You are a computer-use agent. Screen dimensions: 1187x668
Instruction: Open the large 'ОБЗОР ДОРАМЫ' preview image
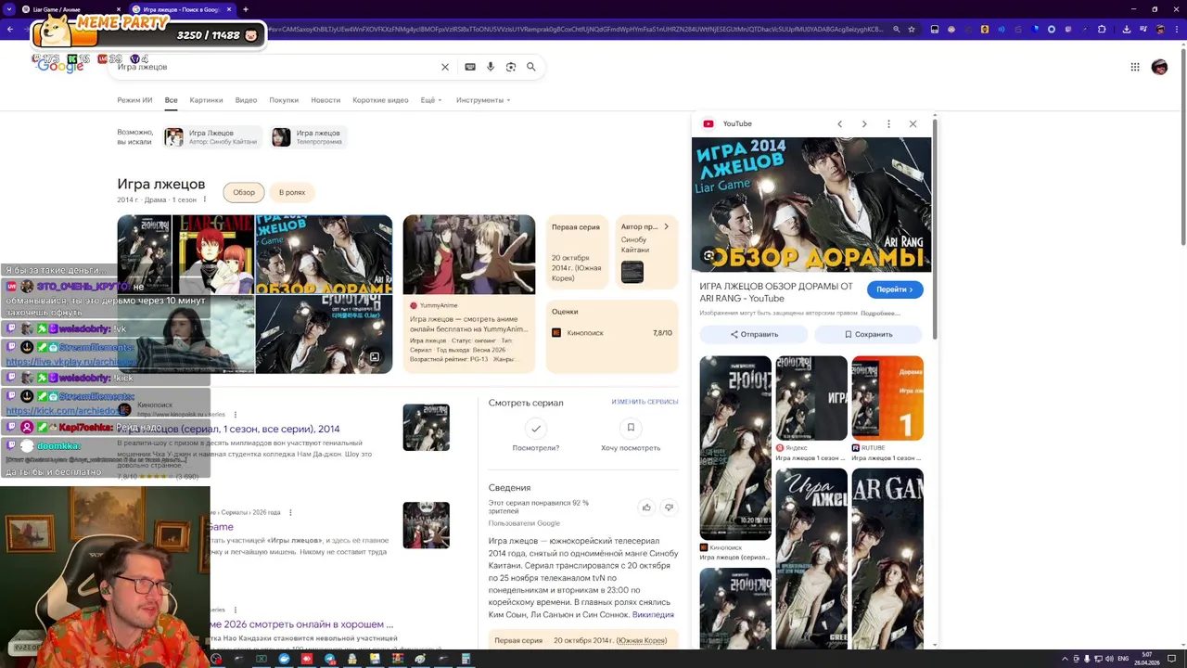pos(811,205)
